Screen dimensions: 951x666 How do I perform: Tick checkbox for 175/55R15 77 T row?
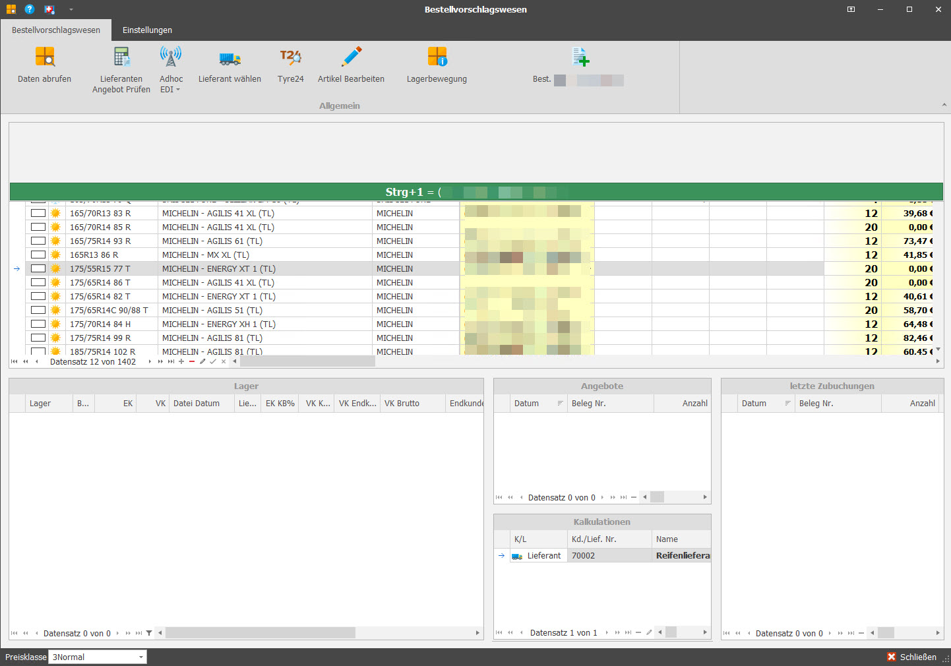38,268
